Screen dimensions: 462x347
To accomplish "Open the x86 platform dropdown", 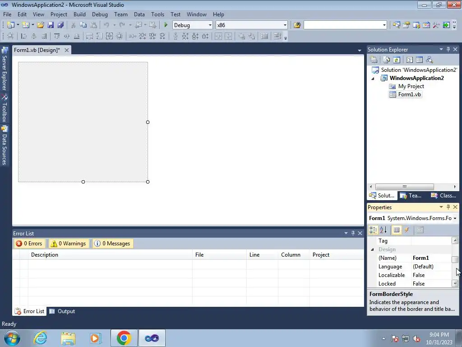I will (x=285, y=25).
